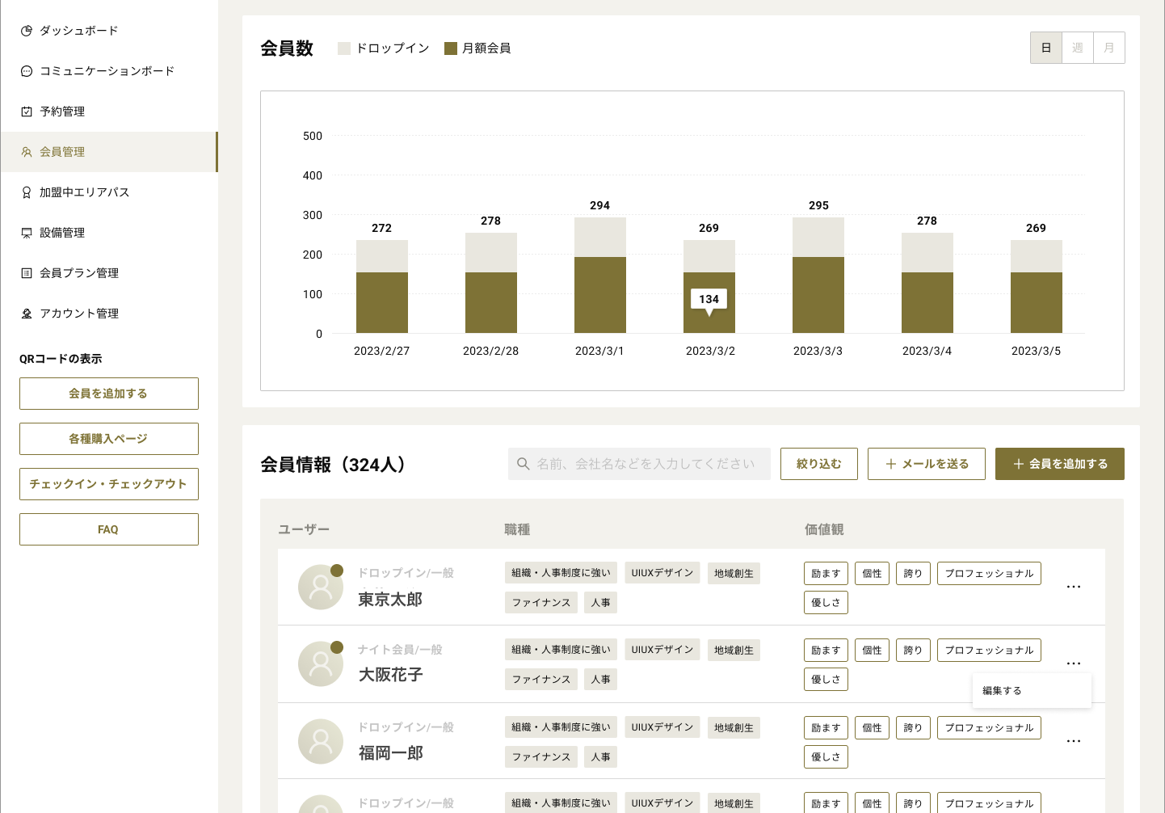
Task: Click 励ます tag in 福岡一郎 row
Action: tap(826, 728)
